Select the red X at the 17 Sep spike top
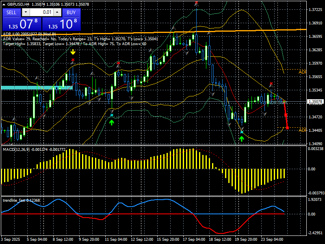The width and height of the screenshot is (325, 244). point(196,3)
